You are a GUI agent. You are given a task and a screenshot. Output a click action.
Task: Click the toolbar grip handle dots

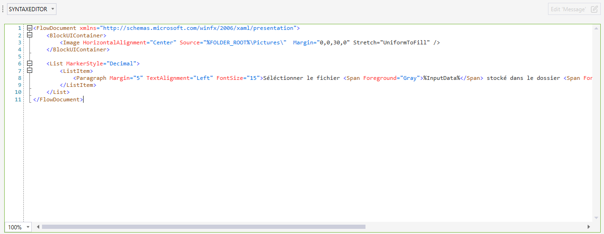coord(3,9)
